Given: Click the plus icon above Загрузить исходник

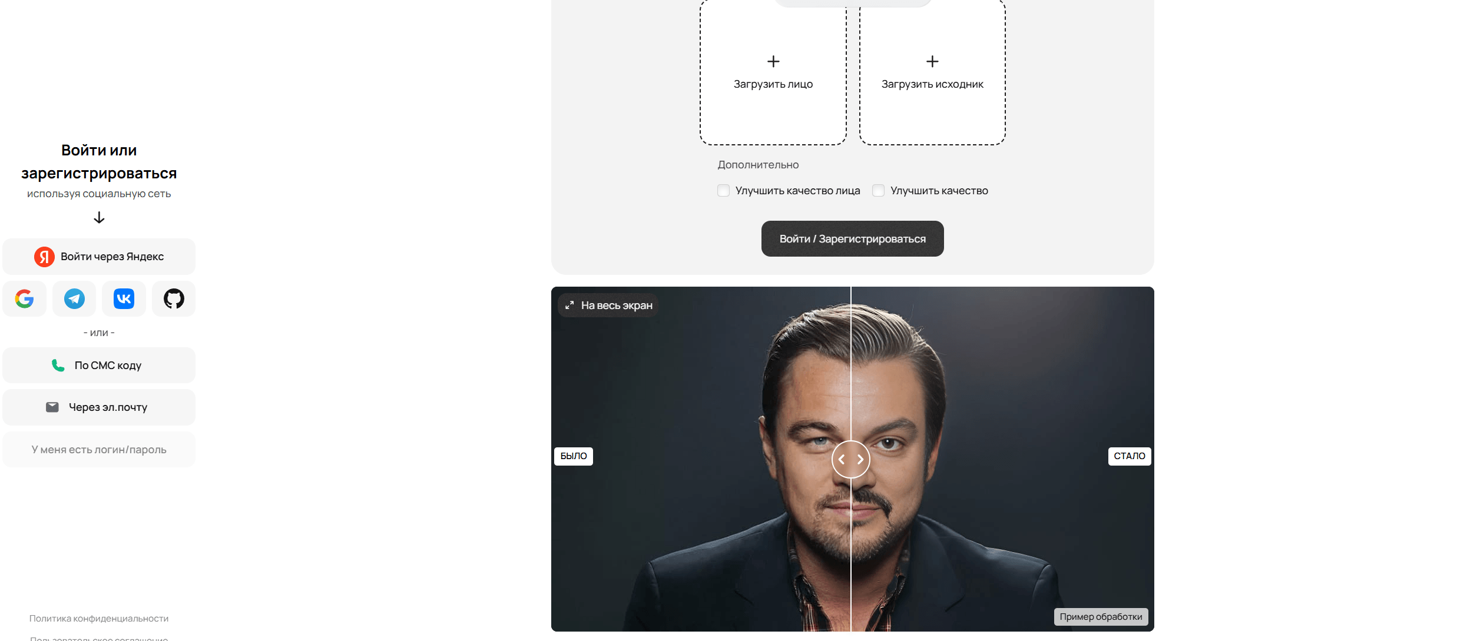Looking at the screenshot, I should click(932, 61).
